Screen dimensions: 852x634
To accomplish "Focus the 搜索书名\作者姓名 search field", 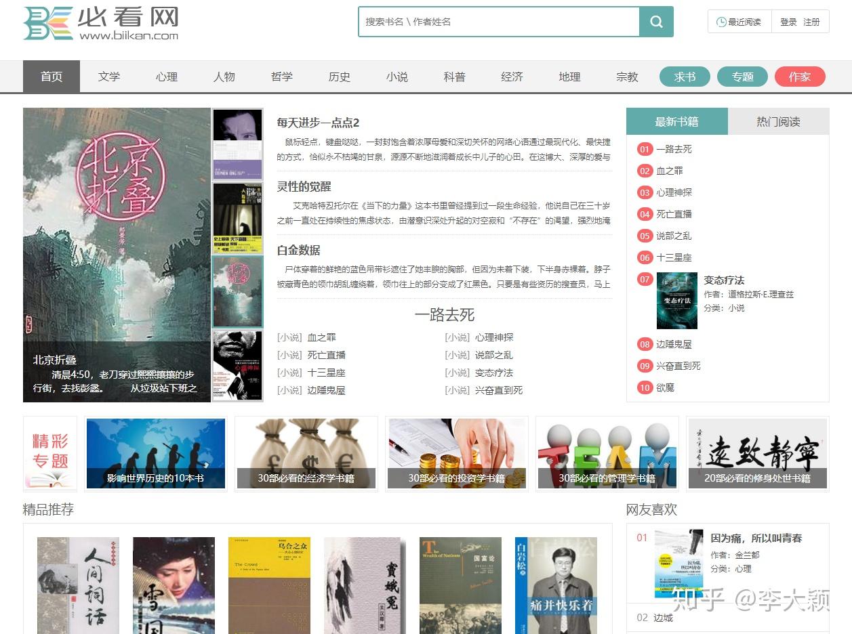I will tap(499, 22).
